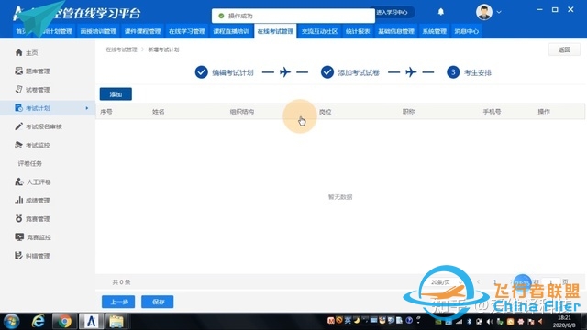The height and width of the screenshot is (330, 587).
Task: Click the 返回 button
Action: [564, 49]
